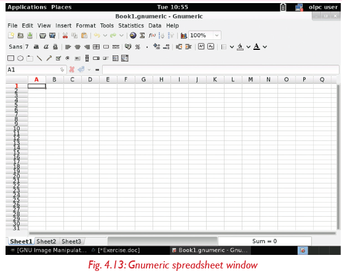Click the AutoSum sigma icon
The width and height of the screenshot is (342, 274).
[x=142, y=35]
